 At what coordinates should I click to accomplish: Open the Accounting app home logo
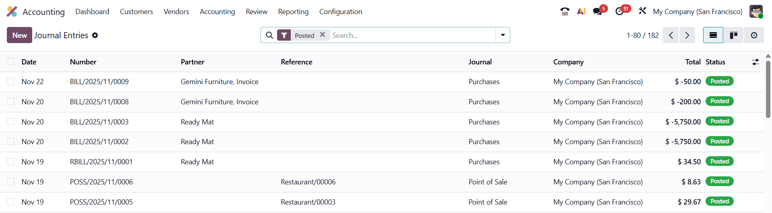(x=12, y=12)
